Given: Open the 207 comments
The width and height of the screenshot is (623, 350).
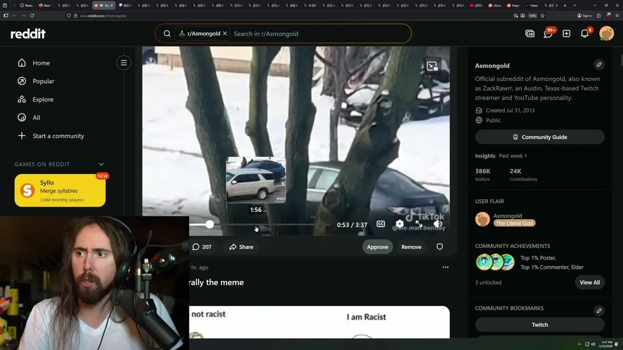Looking at the screenshot, I should coord(202,247).
